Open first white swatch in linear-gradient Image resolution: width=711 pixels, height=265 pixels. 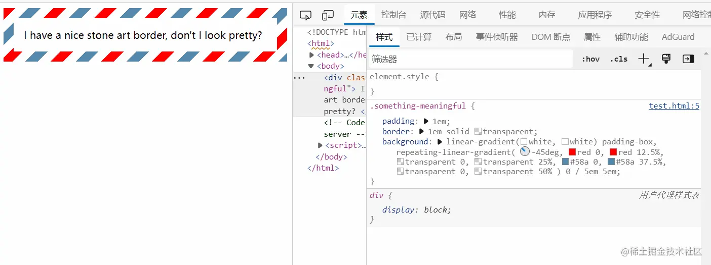(524, 142)
